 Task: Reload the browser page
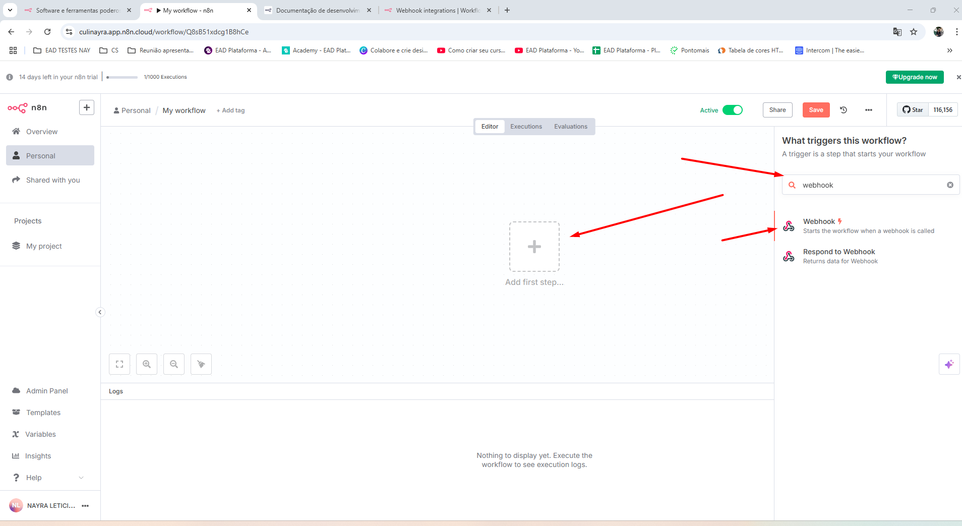tap(47, 32)
